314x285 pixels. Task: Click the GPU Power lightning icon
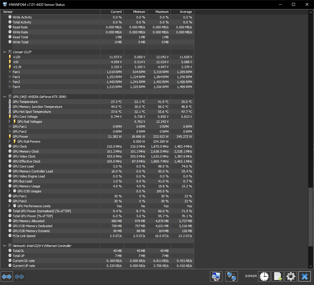[10, 137]
